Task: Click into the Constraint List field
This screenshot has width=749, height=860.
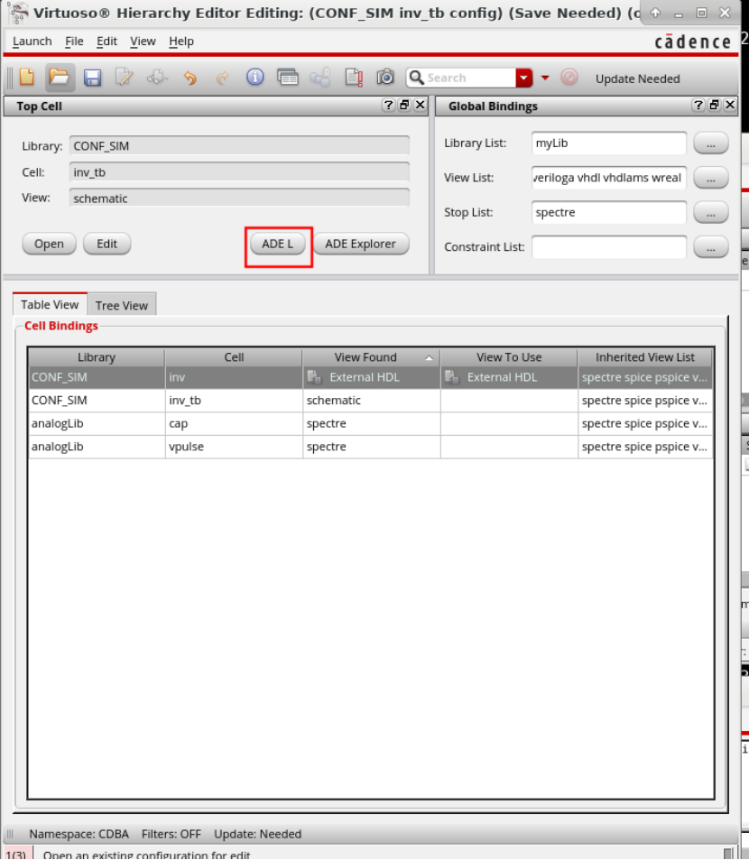Action: click(608, 246)
